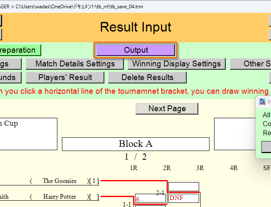This screenshot has width=271, height=207.
Task: Click the purple Output button
Action: pyautogui.click(x=135, y=50)
